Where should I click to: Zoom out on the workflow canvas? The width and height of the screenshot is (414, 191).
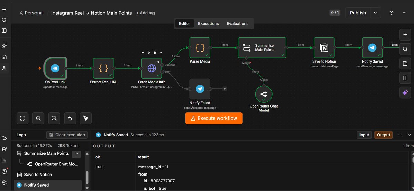coord(54,118)
